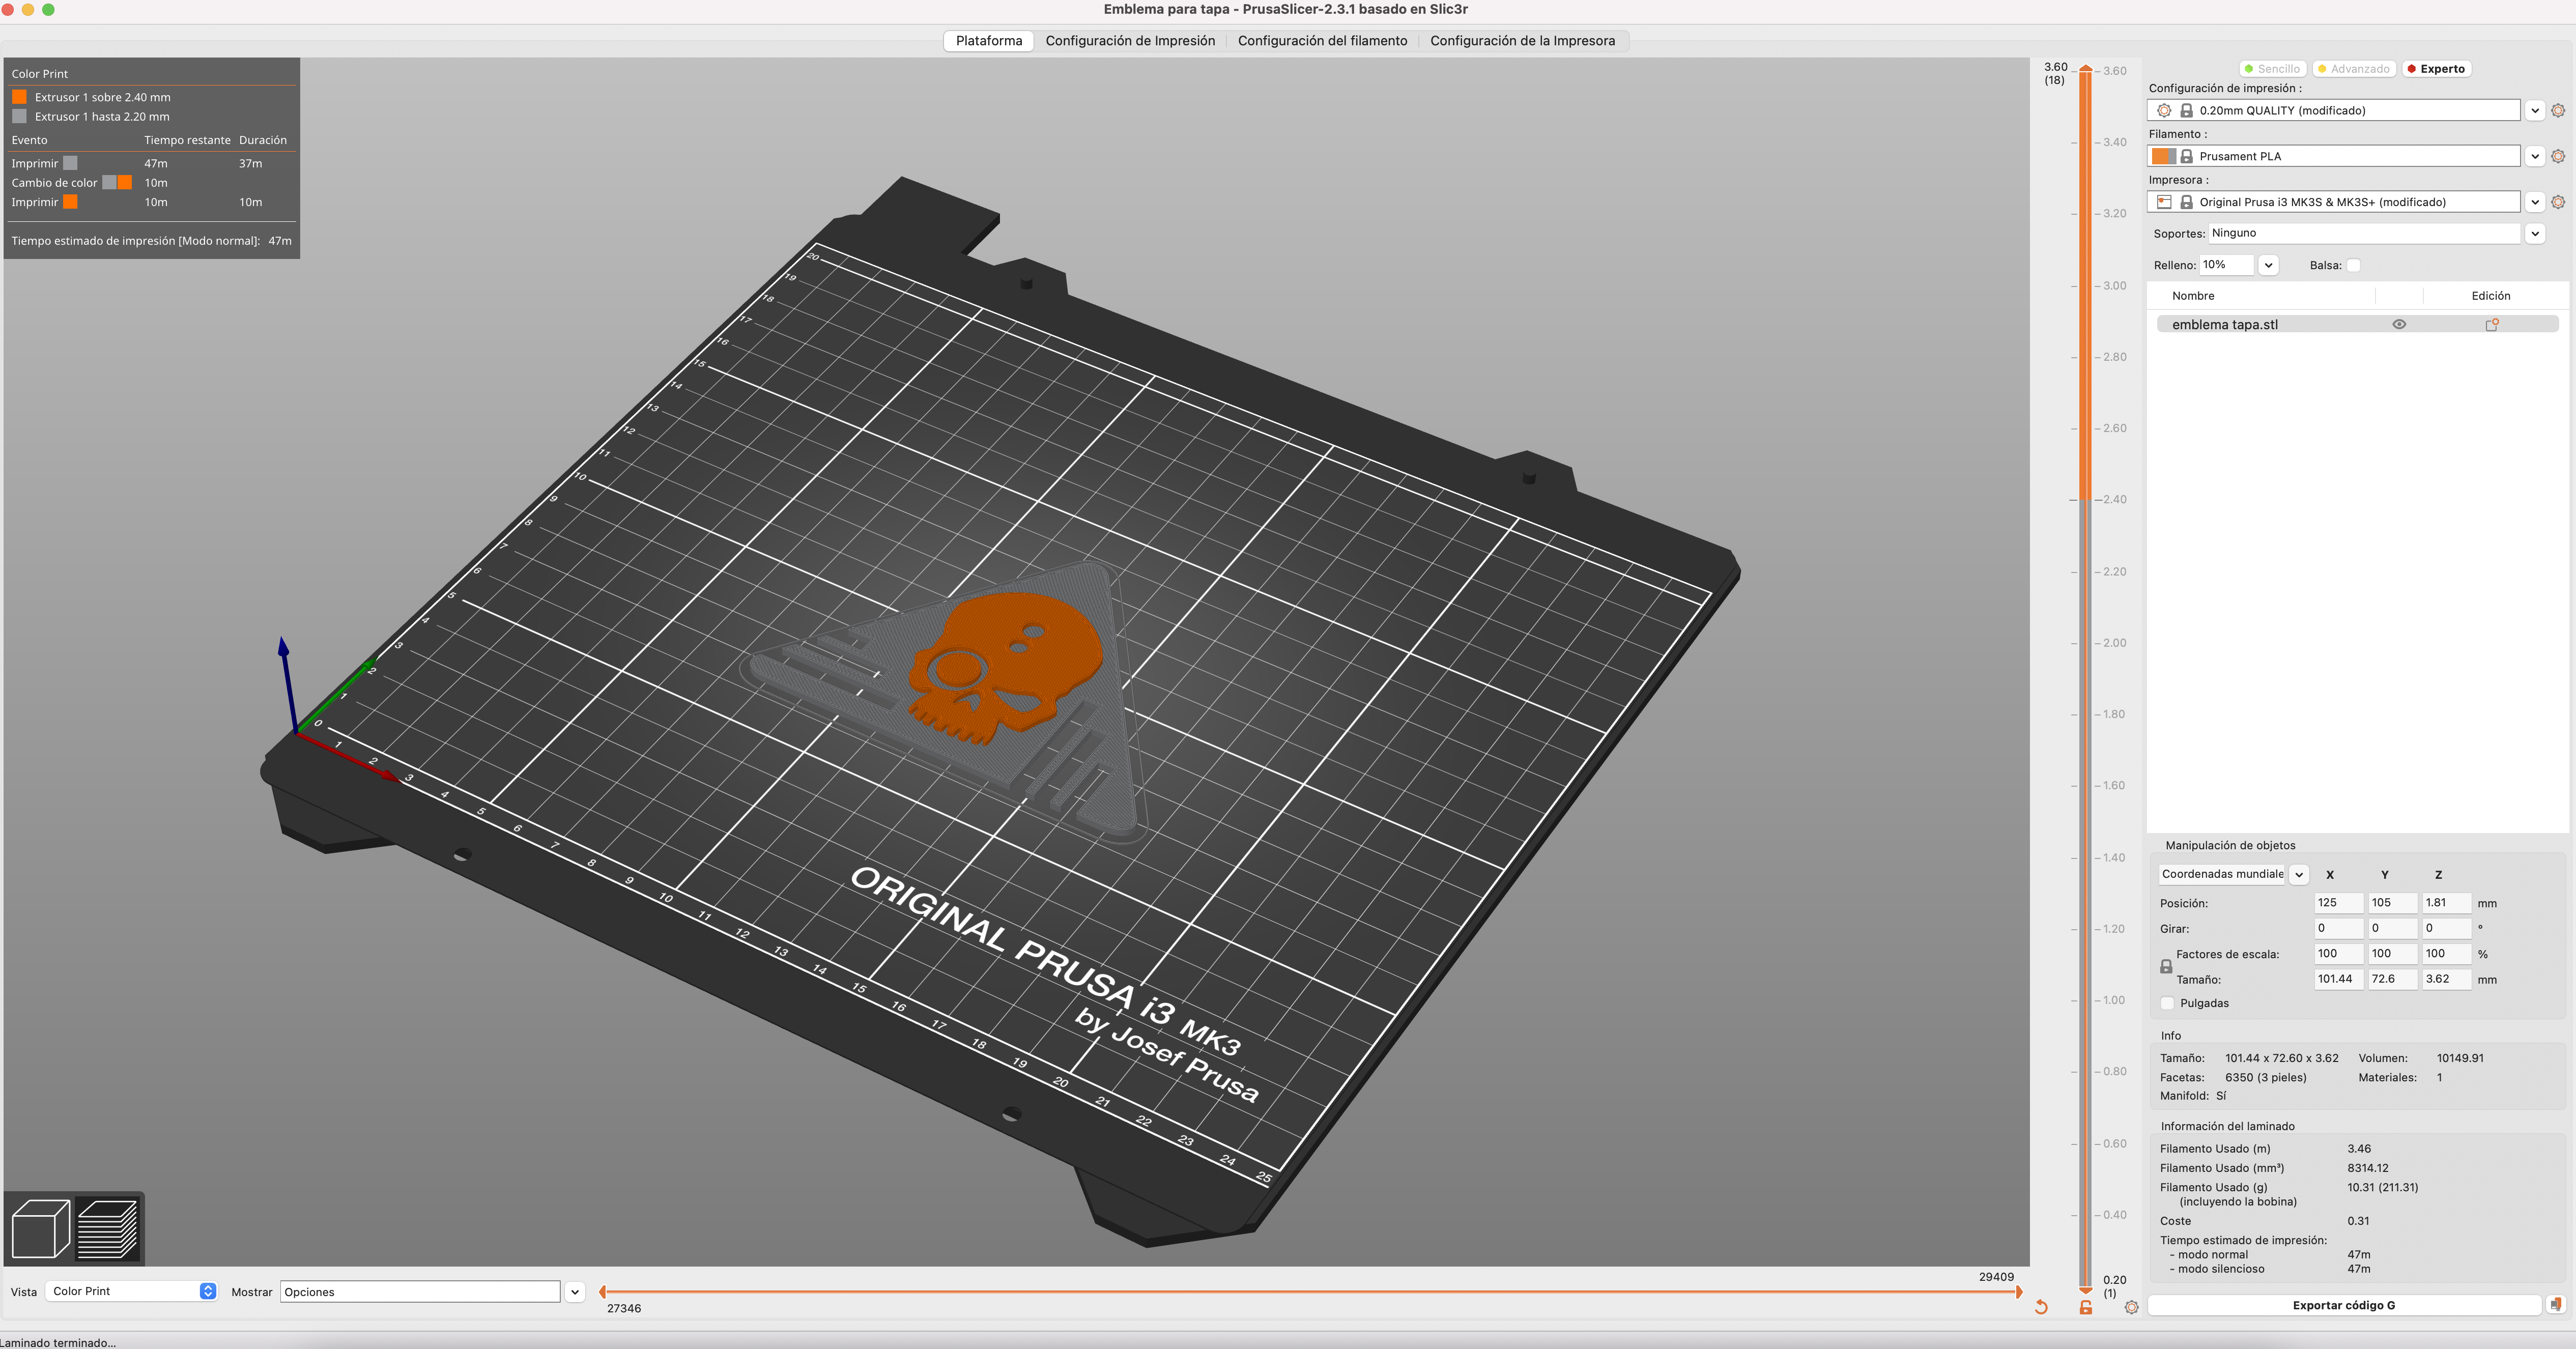Switch to the Configuración de la Impresora tab

tap(1522, 41)
